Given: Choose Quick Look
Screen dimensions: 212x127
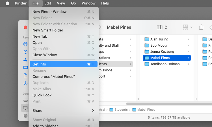Looking at the screenshot, I should click(x=64, y=95).
